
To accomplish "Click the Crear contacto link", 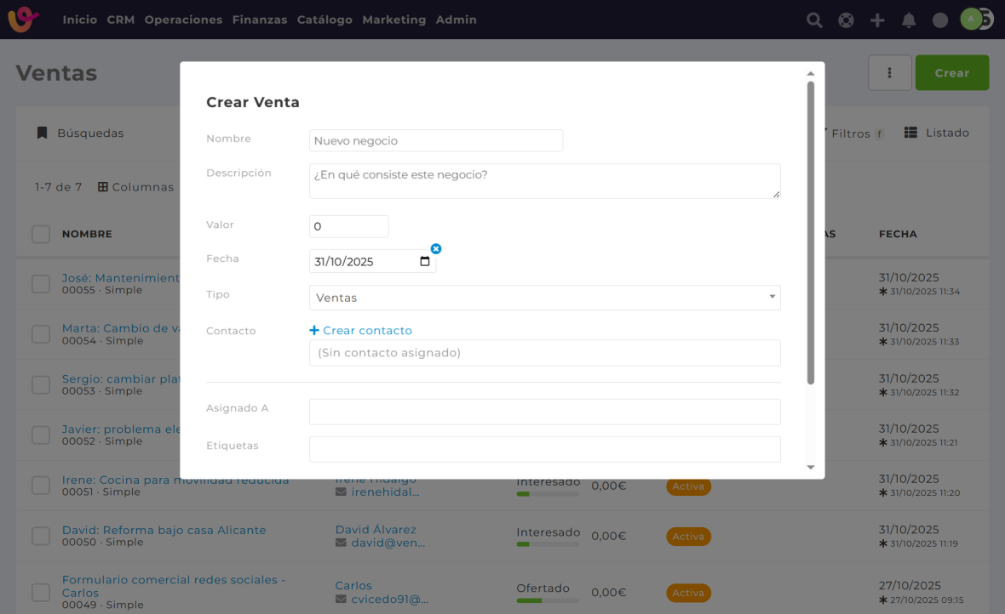I will 361,331.
